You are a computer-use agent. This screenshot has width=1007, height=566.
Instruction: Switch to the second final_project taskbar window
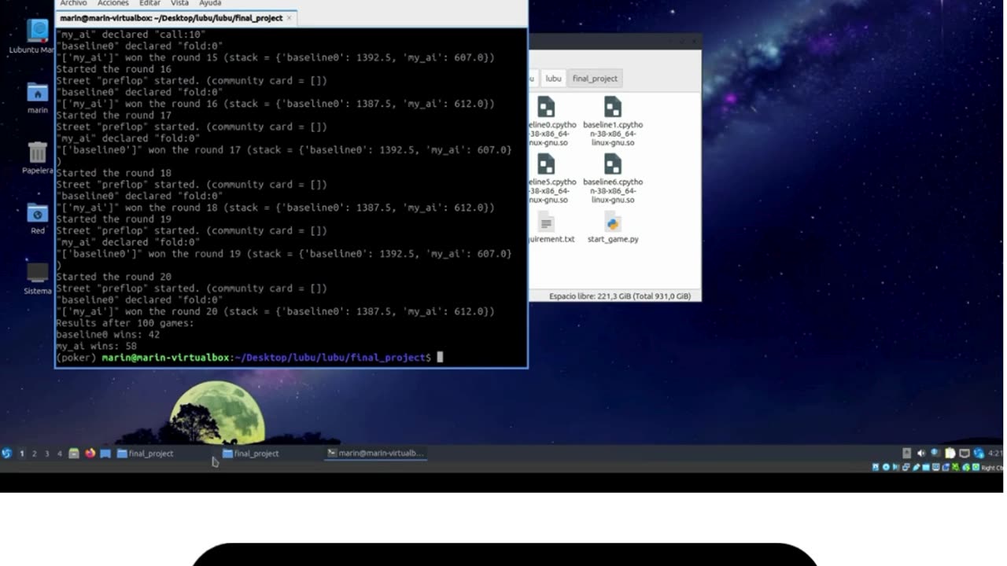(251, 454)
